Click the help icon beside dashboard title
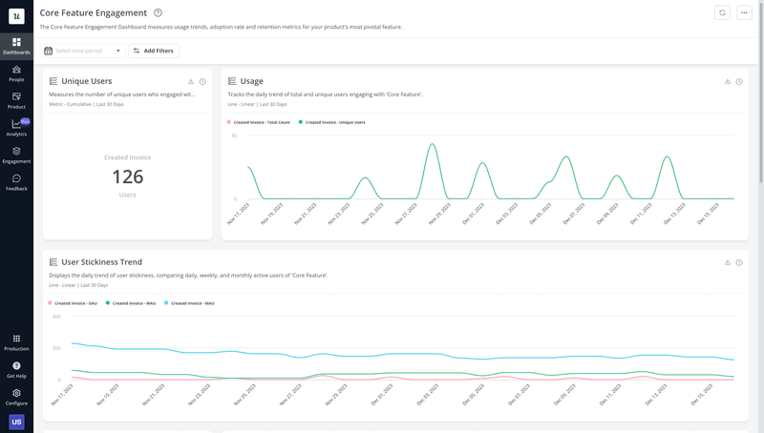This screenshot has width=764, height=433. (x=158, y=12)
